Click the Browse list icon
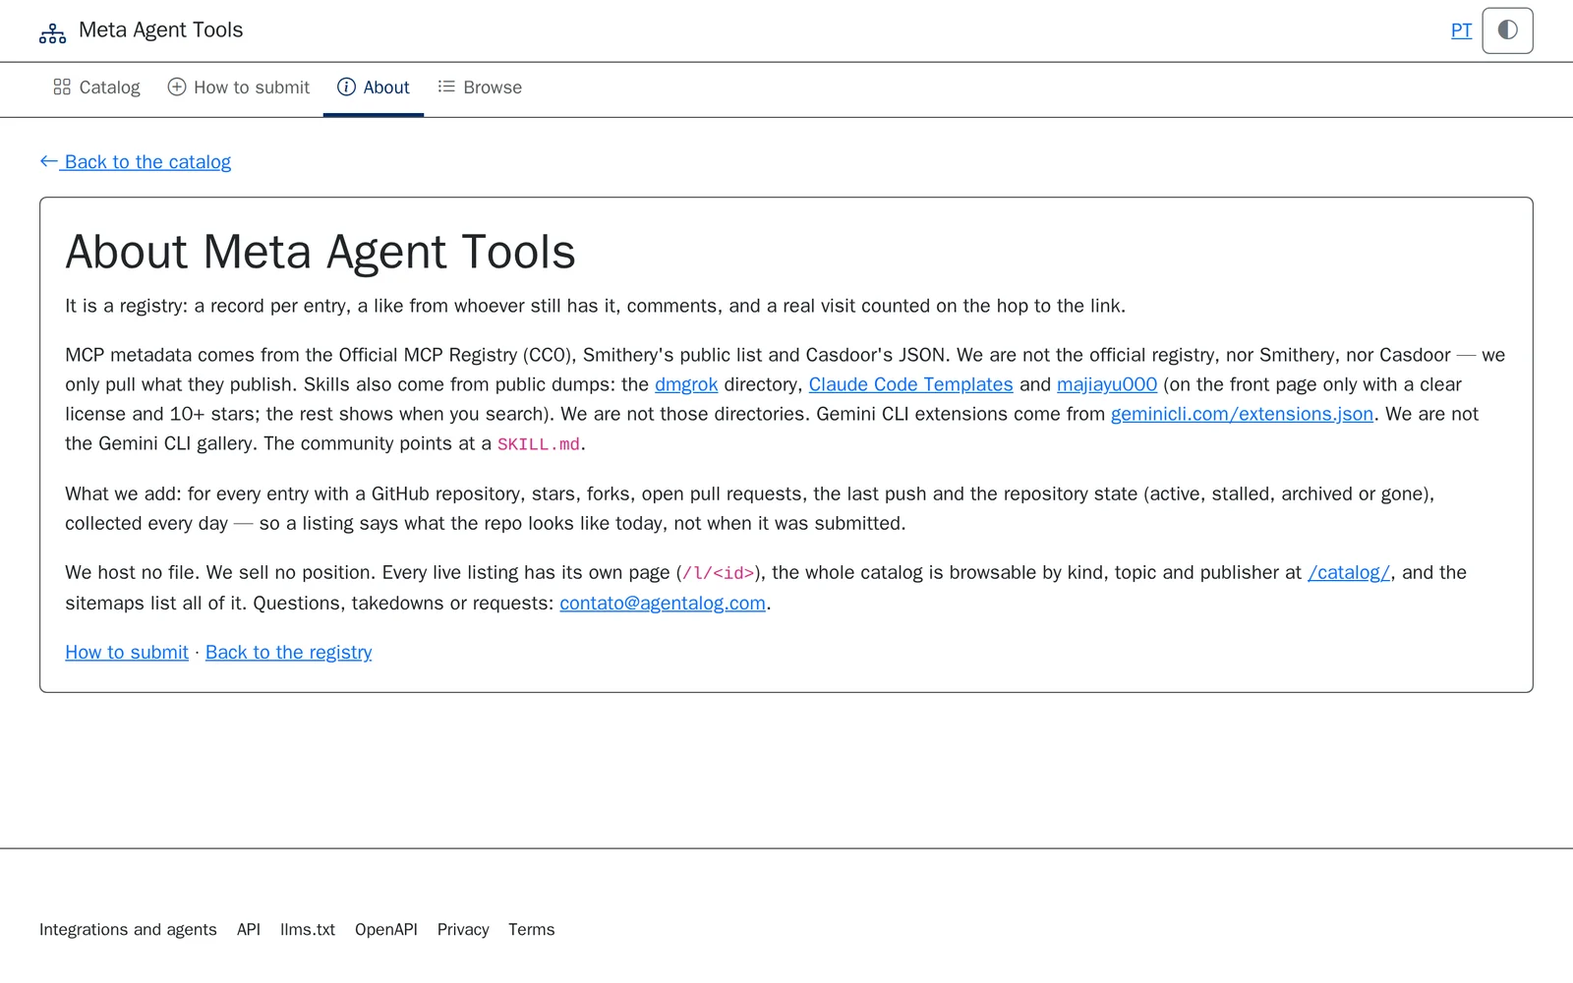 coord(446,87)
